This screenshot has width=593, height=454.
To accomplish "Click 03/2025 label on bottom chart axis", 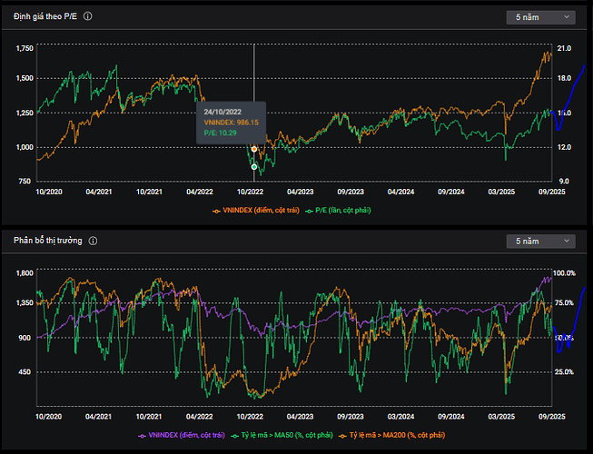I will coord(500,417).
